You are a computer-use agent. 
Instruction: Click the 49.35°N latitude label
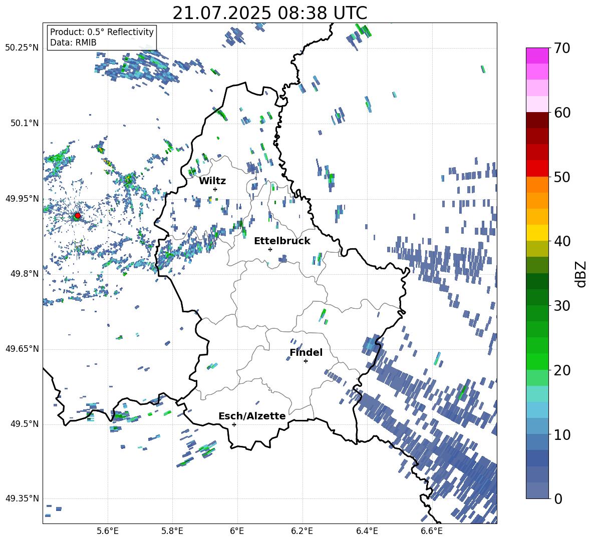pyautogui.click(x=22, y=498)
